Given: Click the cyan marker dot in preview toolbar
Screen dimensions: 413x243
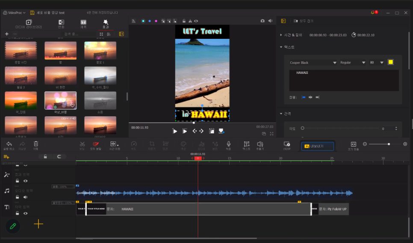Looking at the screenshot, I should (x=143, y=21).
